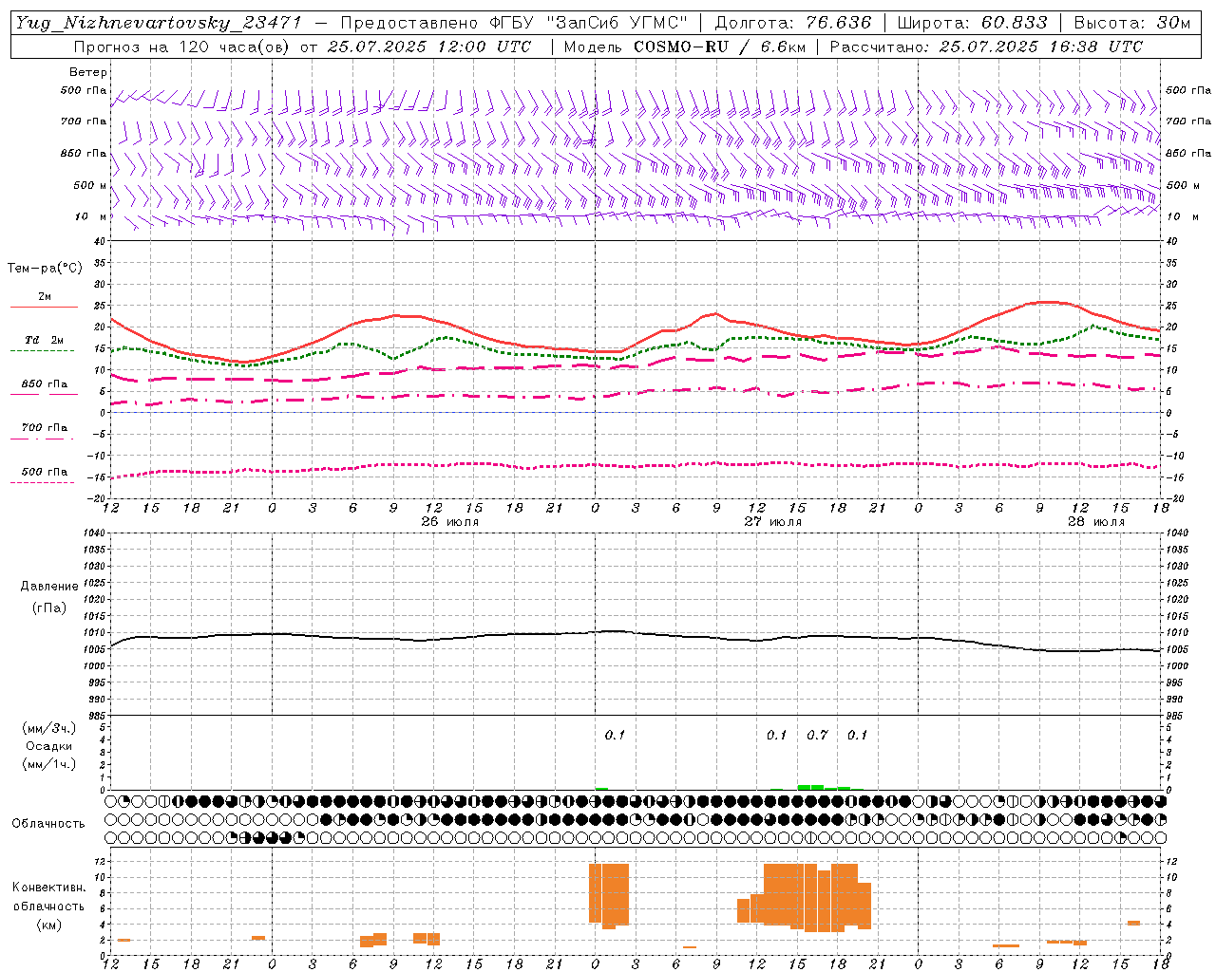Click the Ветер panel label

(x=88, y=72)
